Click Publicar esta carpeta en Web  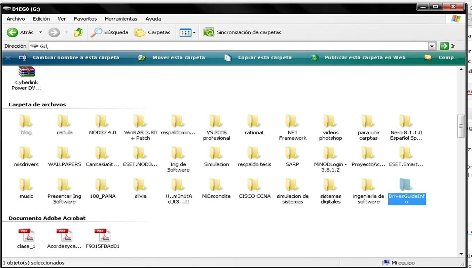358,57
